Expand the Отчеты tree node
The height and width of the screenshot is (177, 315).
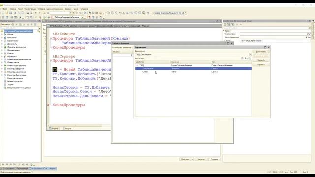2,53
